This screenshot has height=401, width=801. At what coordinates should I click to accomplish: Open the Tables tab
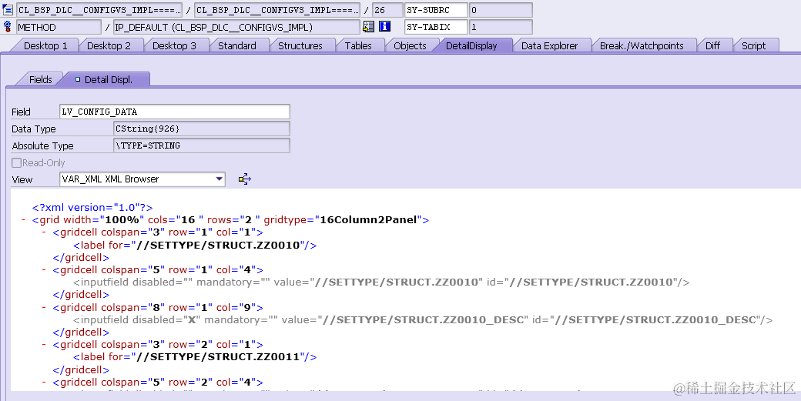point(358,45)
